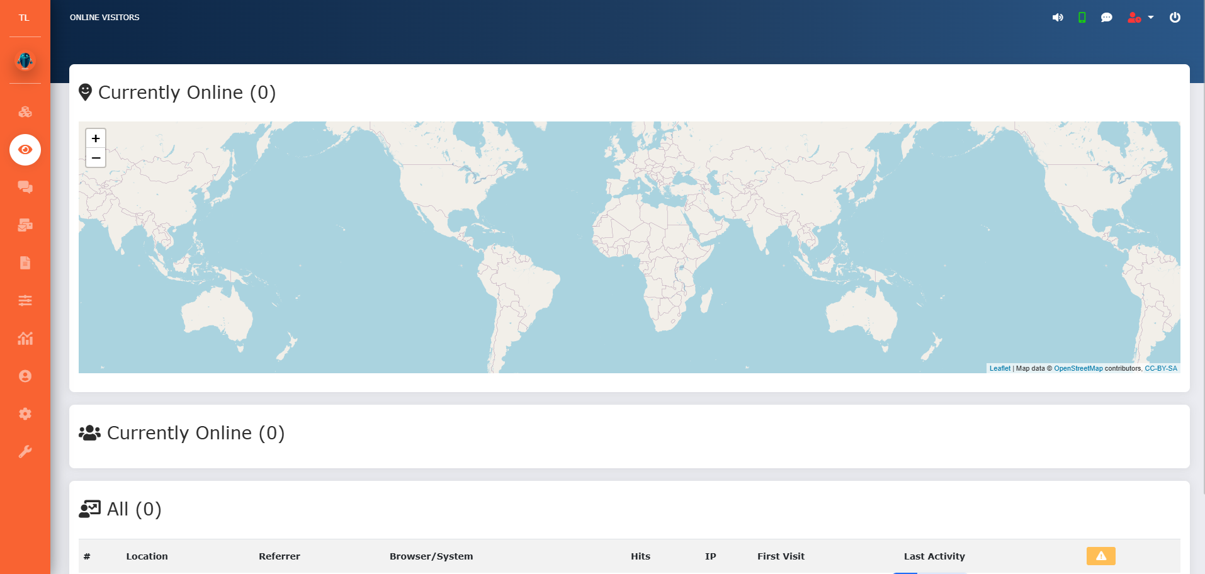
Task: Zoom out on the map
Action: [x=96, y=158]
